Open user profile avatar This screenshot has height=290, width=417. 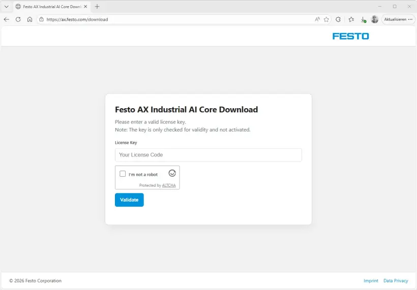375,19
